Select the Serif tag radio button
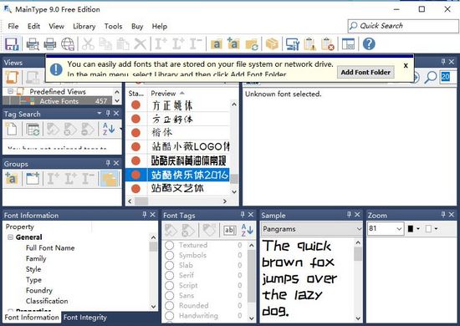The height and width of the screenshot is (326, 460). pos(169,275)
